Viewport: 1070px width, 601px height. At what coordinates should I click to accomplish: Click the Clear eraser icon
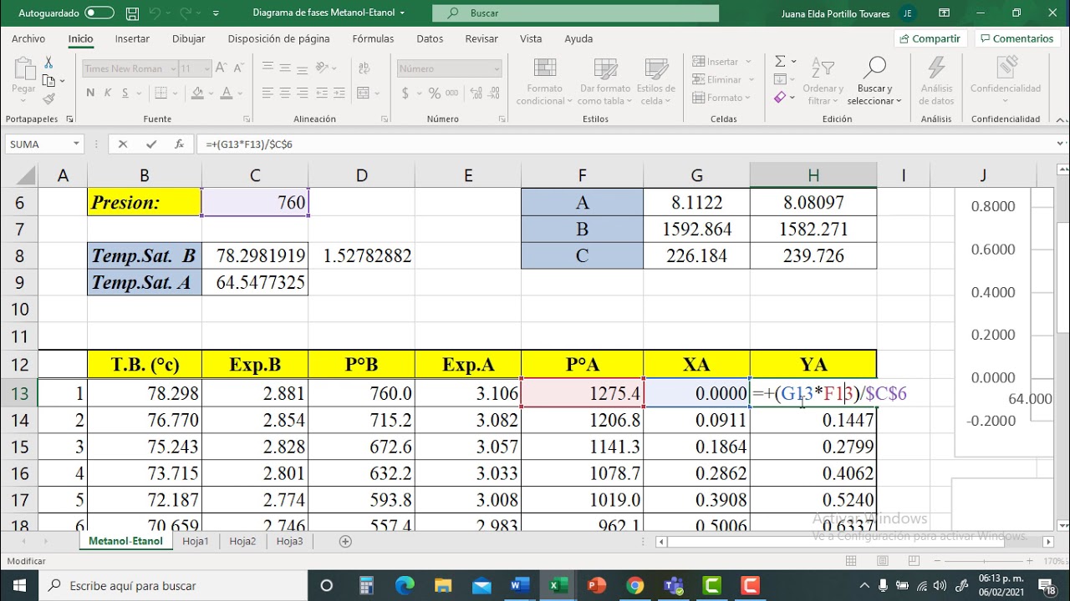point(780,98)
